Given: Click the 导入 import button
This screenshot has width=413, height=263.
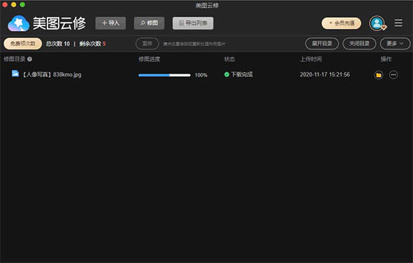Looking at the screenshot, I should 111,23.
